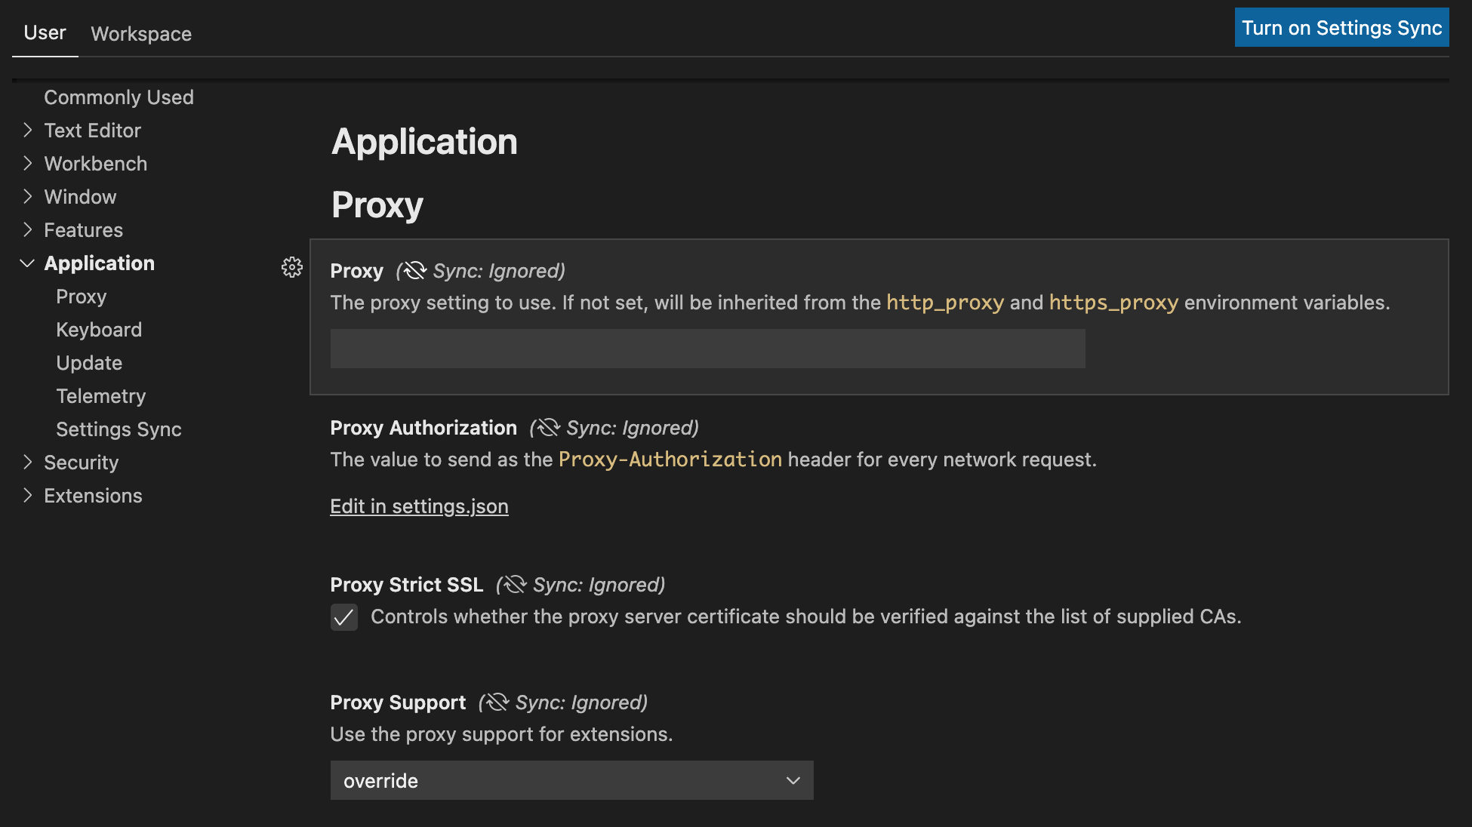
Task: Open the Keyboard settings section
Action: (x=99, y=329)
